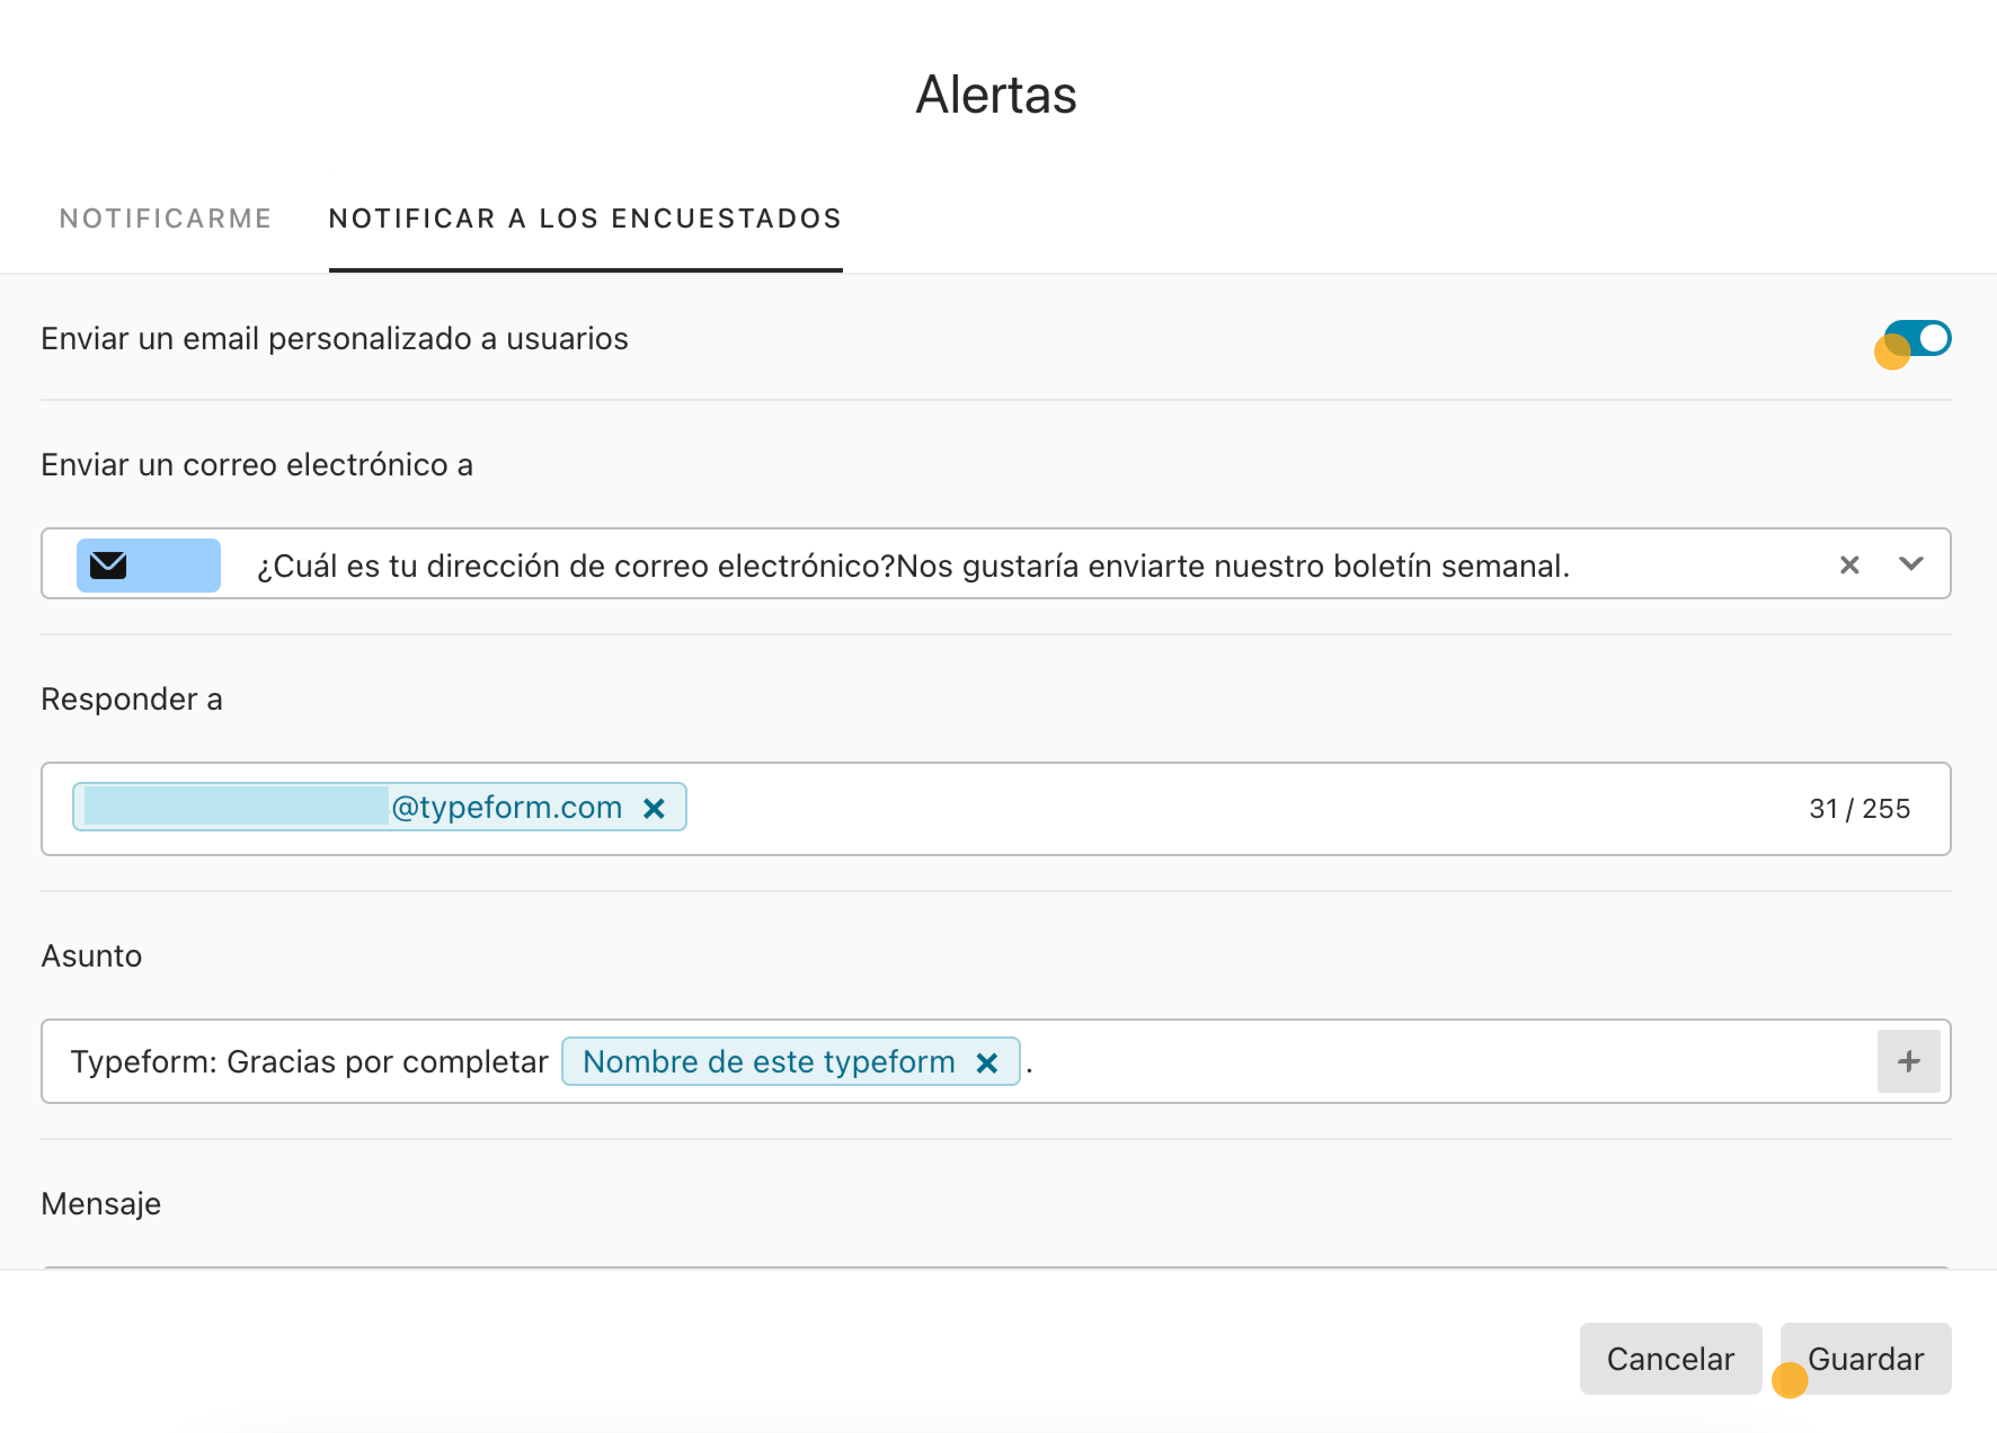The width and height of the screenshot is (1997, 1433).
Task: Click the 'Asunto' label
Action: [x=92, y=956]
